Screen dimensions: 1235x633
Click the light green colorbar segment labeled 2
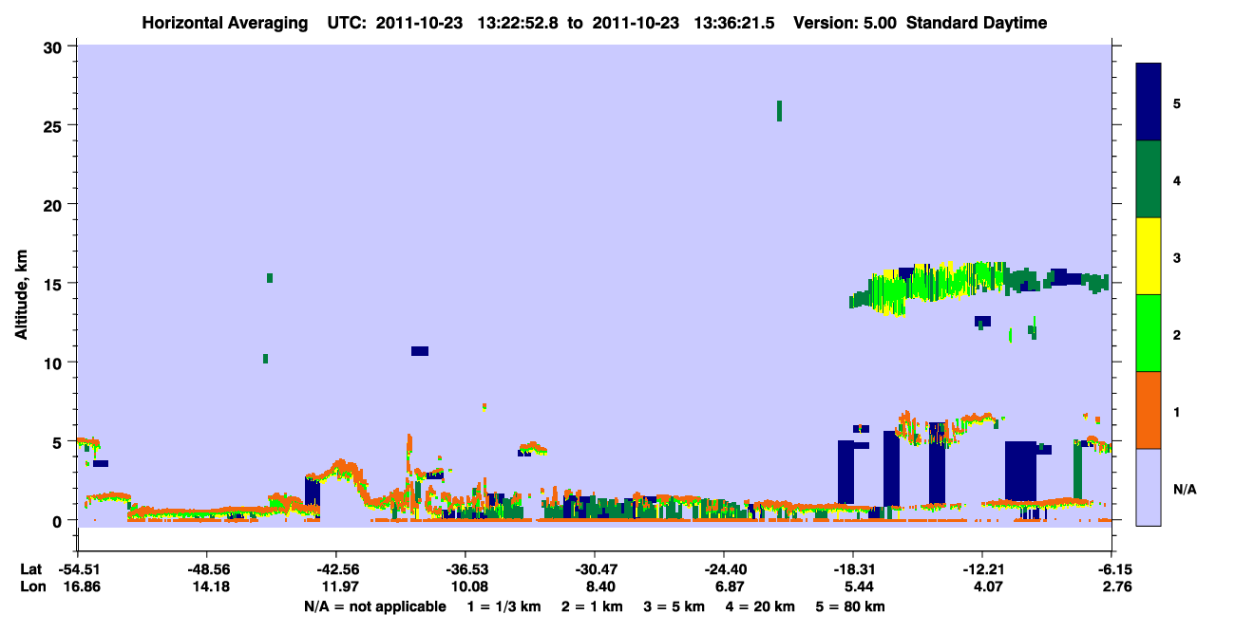pos(1149,333)
